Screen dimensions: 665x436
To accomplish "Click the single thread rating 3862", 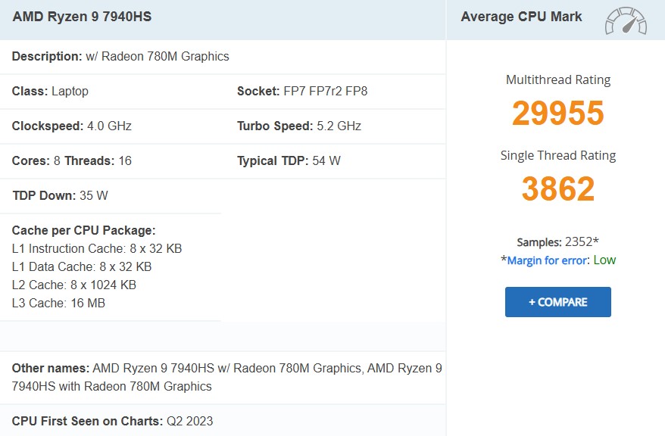I will click(x=557, y=189).
